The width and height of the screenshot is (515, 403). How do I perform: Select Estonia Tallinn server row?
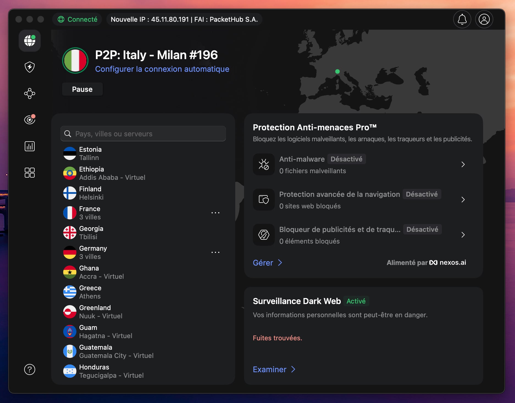(x=143, y=153)
